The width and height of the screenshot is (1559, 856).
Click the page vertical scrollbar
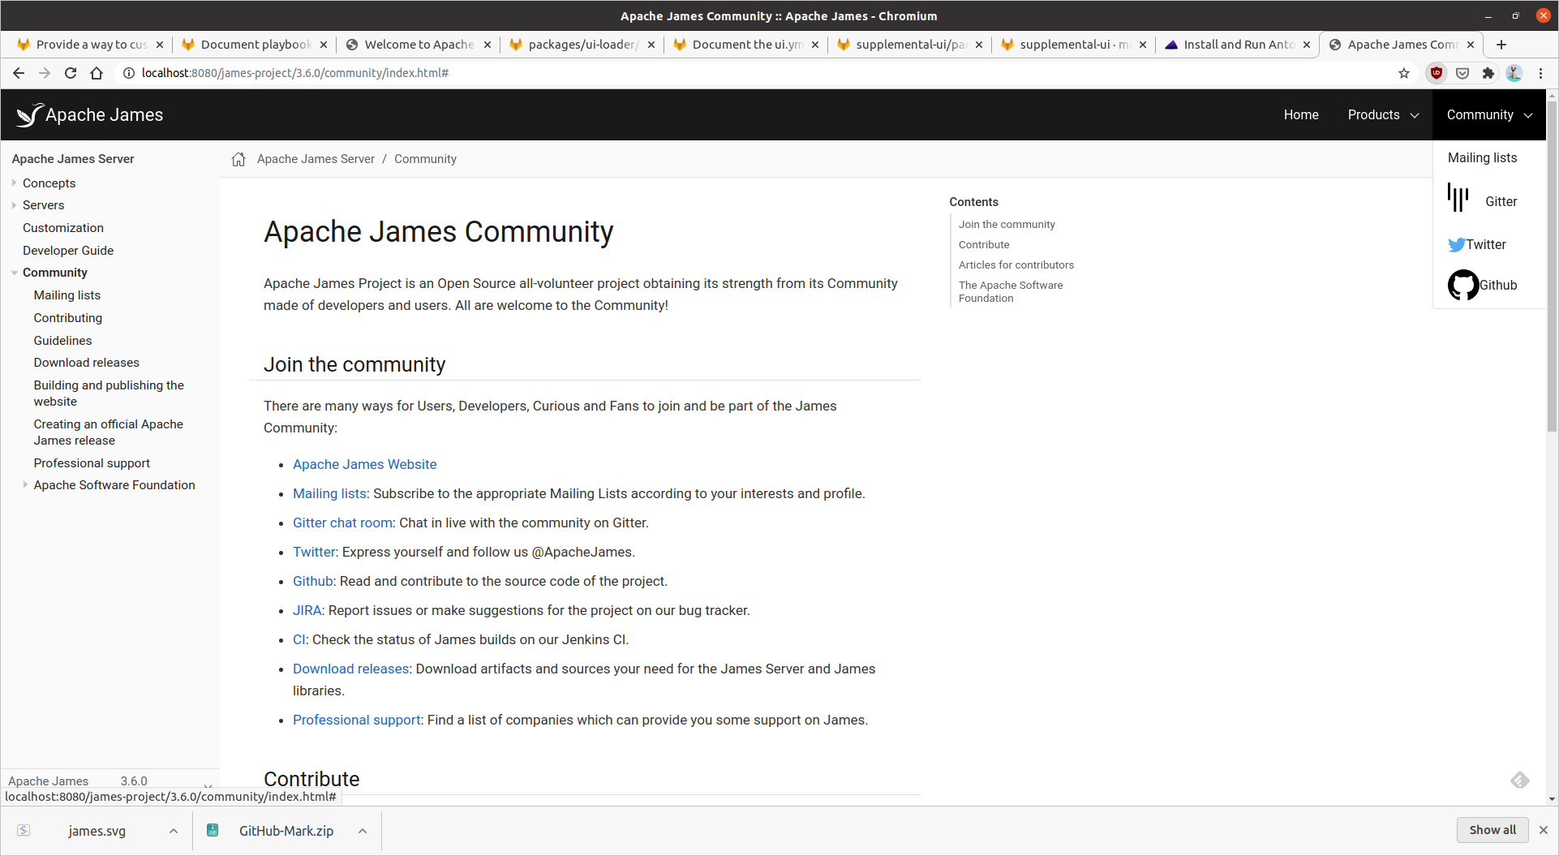coord(1553,268)
